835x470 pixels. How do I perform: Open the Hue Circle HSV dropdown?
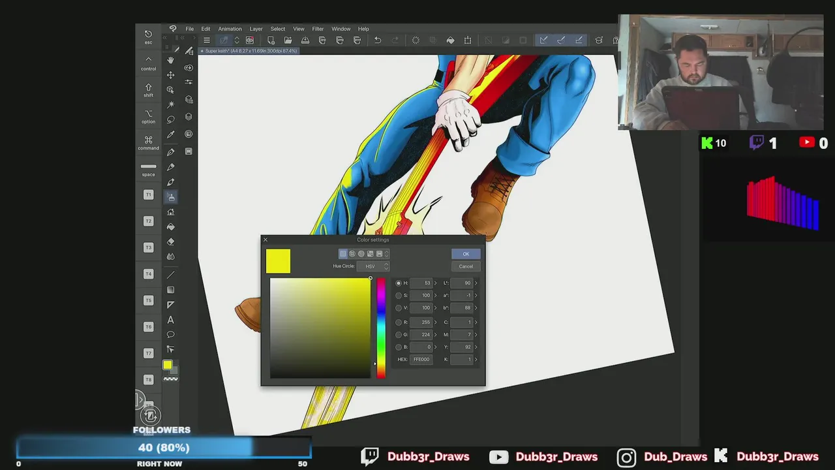click(x=373, y=266)
